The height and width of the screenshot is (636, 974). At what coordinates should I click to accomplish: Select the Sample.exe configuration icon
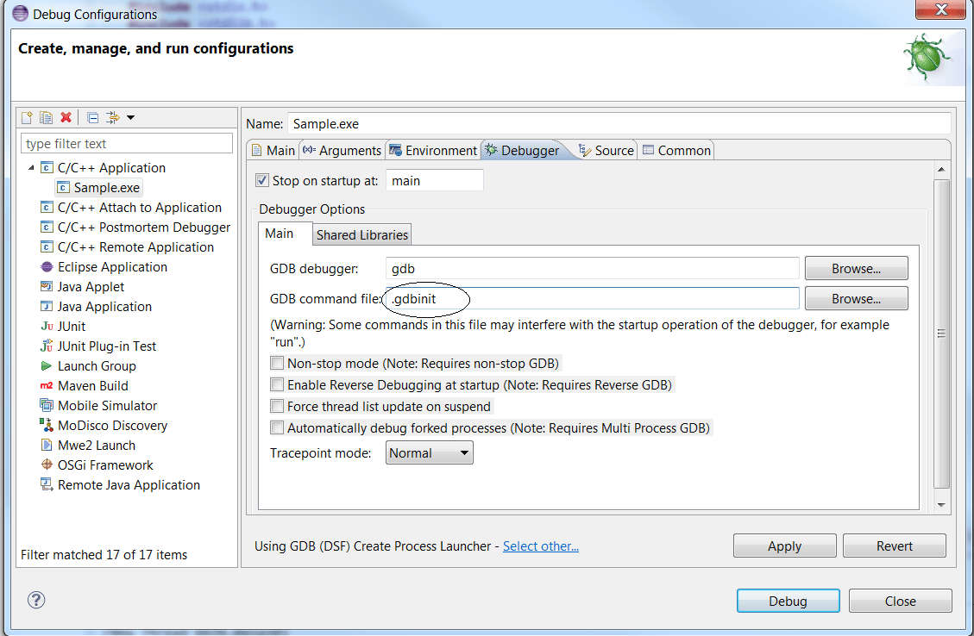[63, 187]
